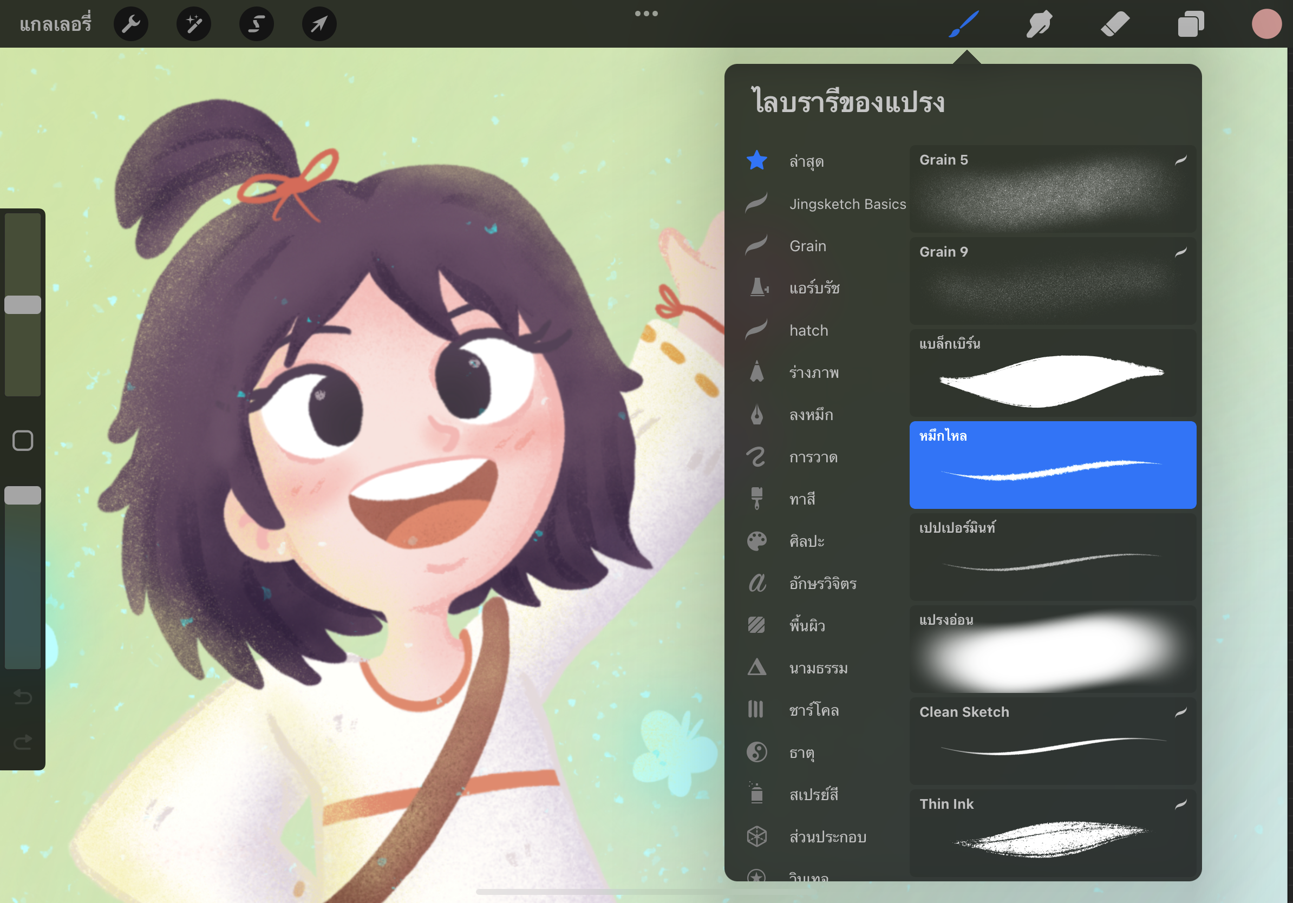1293x903 pixels.
Task: Select the hatch brush category
Action: (808, 330)
